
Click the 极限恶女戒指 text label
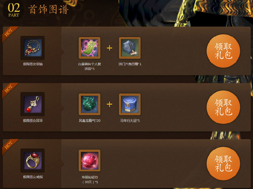point(33,177)
